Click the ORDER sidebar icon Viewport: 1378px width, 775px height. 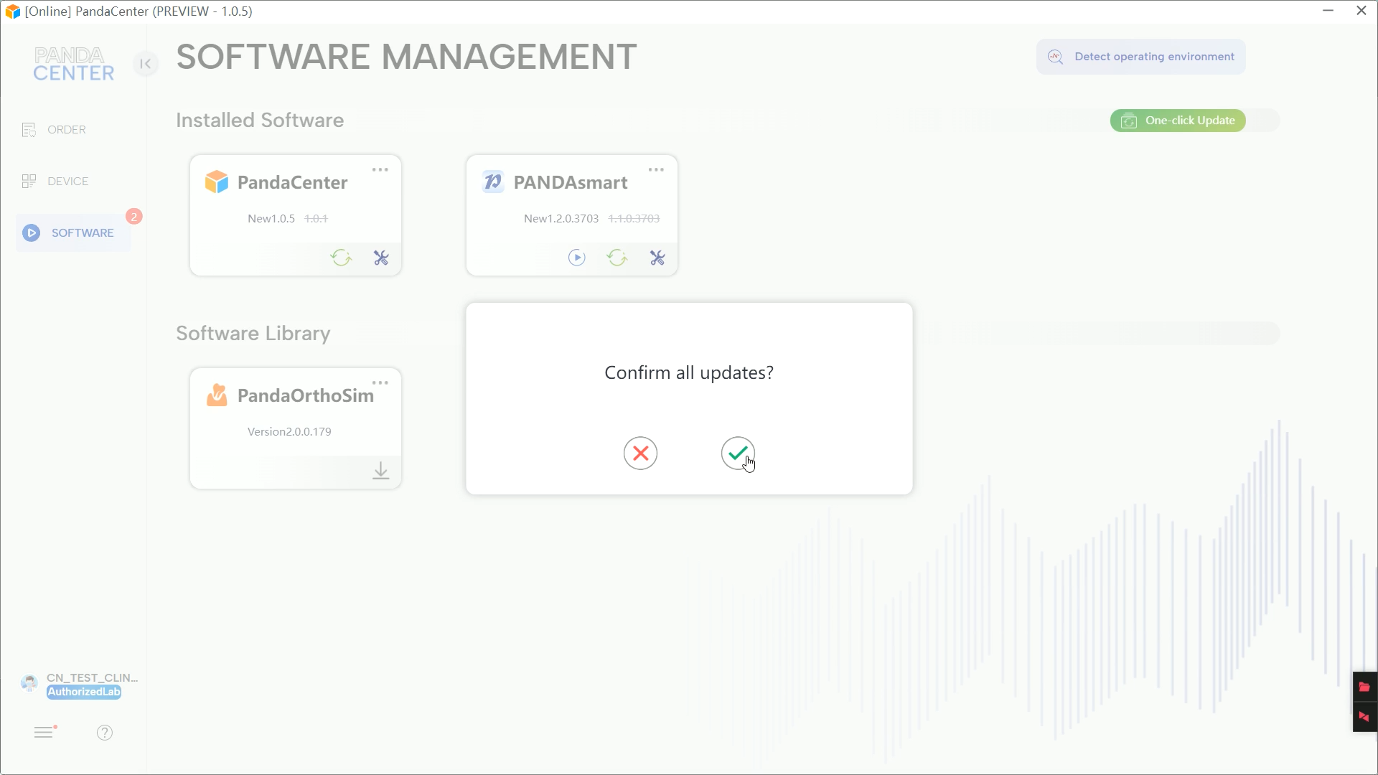(x=29, y=130)
